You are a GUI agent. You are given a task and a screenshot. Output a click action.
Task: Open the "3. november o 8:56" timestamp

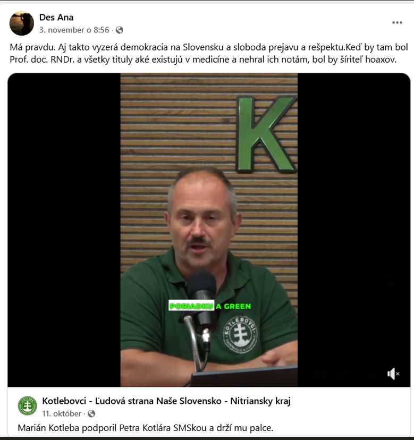pyautogui.click(x=74, y=30)
